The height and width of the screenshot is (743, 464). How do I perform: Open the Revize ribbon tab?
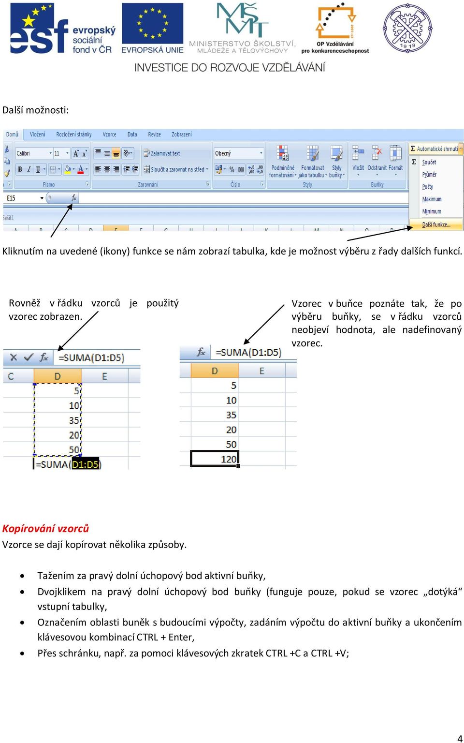click(x=154, y=134)
